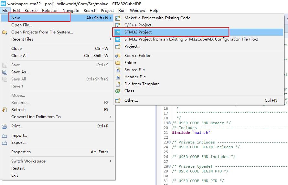Screen dimensions: 288x185
Task: Open the File menu
Action: click(5, 11)
